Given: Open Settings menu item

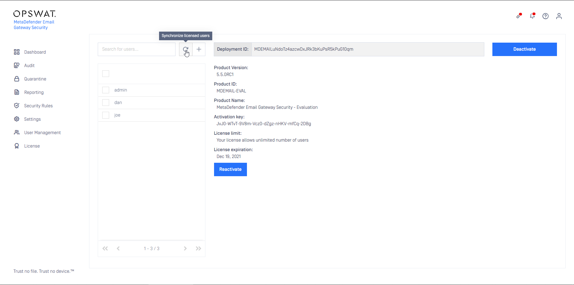Looking at the screenshot, I should 32,119.
